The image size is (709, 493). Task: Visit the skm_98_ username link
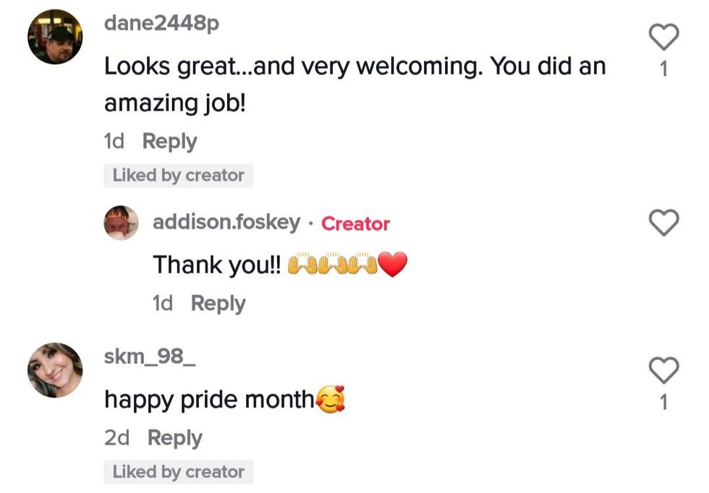[x=150, y=356]
